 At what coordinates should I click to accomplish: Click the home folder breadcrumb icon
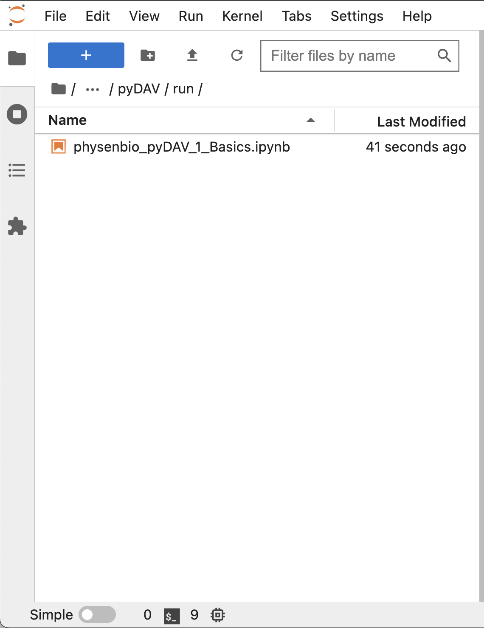58,88
